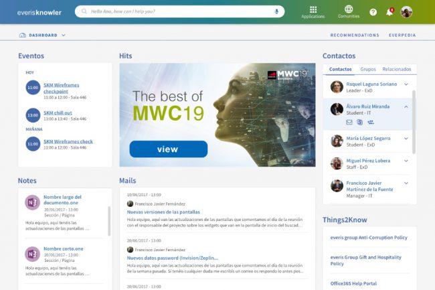Click Francisco Javier Martínez de la Fuente's avatar
The image size is (435, 290).
tap(337, 186)
